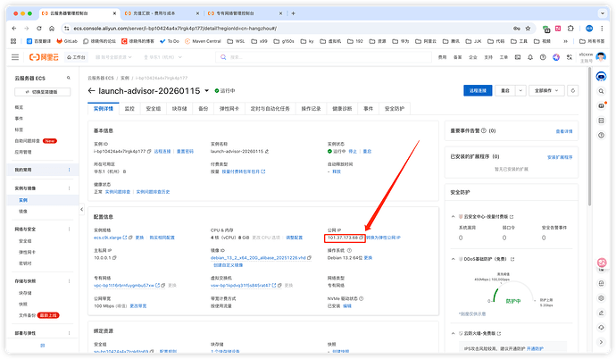Switch to the 安全组 tab
The height and width of the screenshot is (359, 616).
(x=154, y=108)
